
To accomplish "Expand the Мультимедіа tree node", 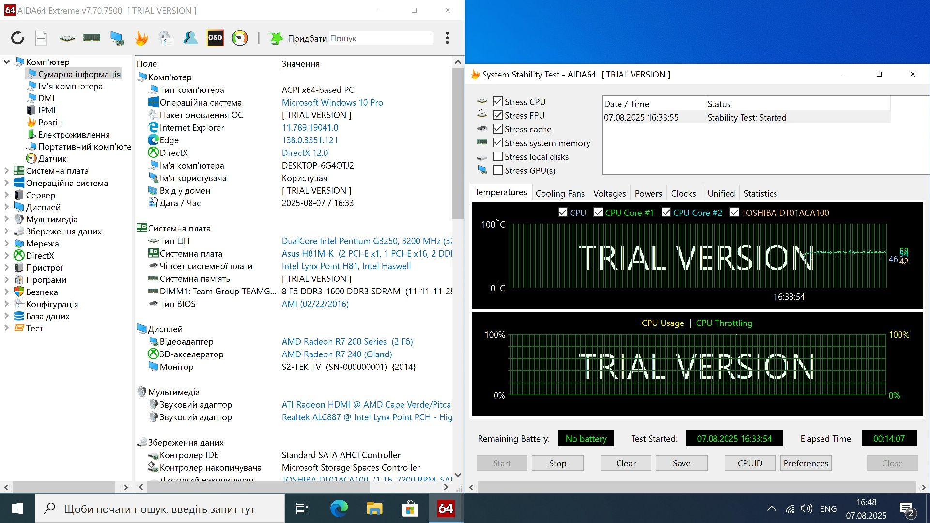I will tap(7, 219).
